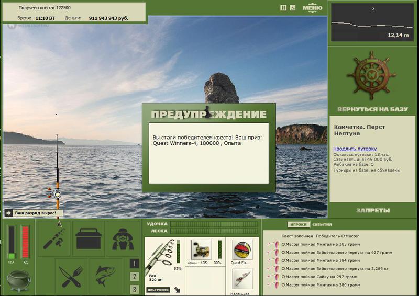The height and width of the screenshot is (296, 419).
Task: Open the МЕНЮ gear menu
Action: (x=312, y=7)
